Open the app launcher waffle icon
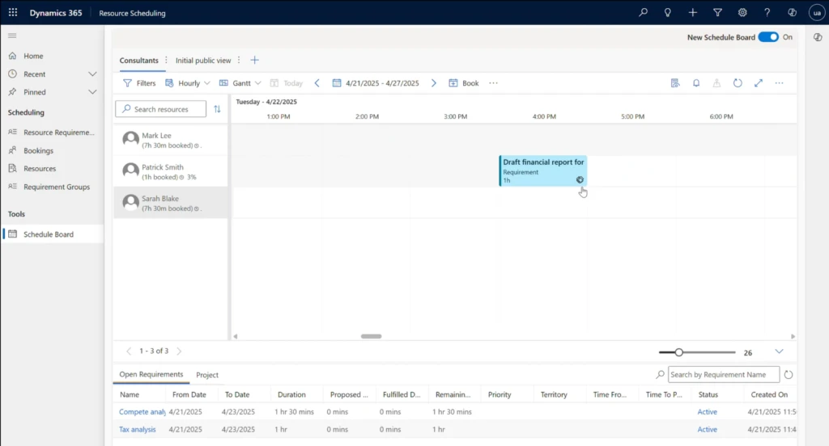829x446 pixels. pyautogui.click(x=12, y=12)
